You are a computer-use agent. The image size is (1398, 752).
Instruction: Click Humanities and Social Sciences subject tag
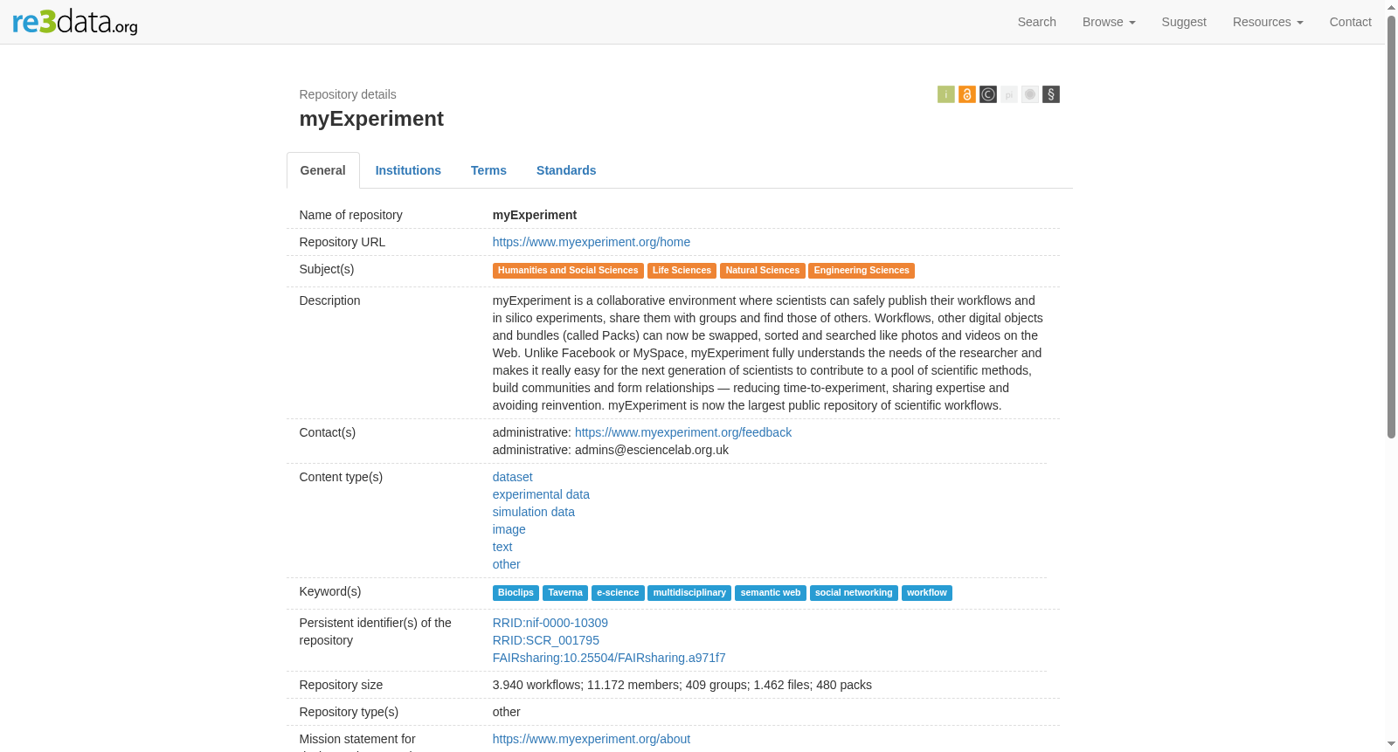click(x=568, y=271)
